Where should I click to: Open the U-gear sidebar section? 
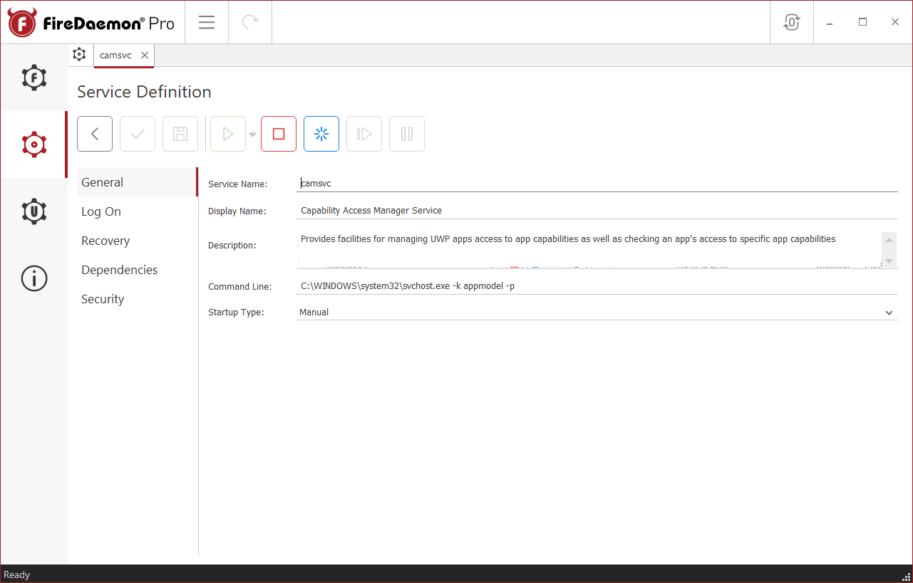coord(34,211)
